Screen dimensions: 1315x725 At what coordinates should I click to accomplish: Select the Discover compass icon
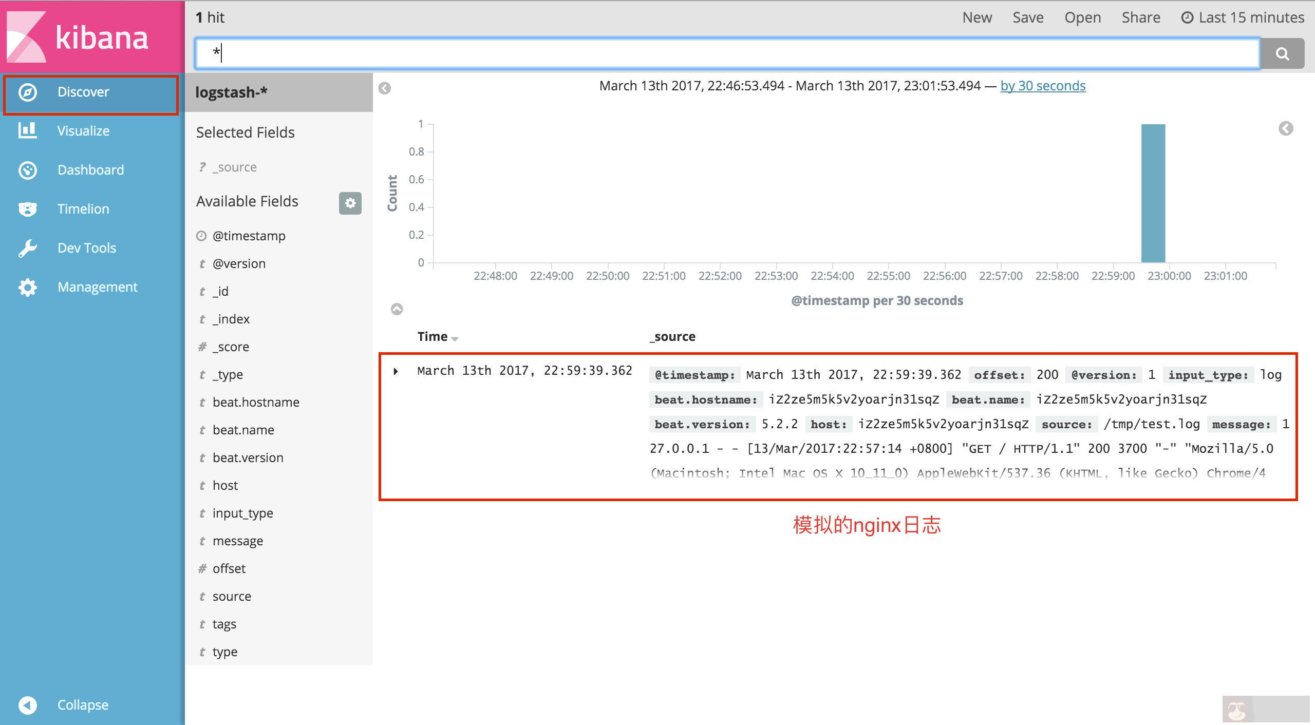pyautogui.click(x=27, y=92)
